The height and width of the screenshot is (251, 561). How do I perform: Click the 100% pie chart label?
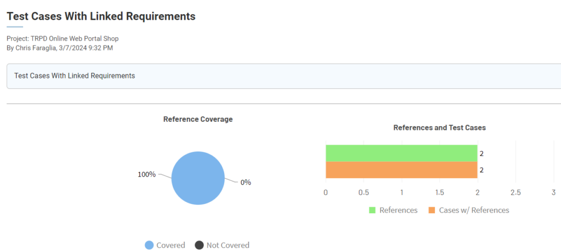point(146,174)
